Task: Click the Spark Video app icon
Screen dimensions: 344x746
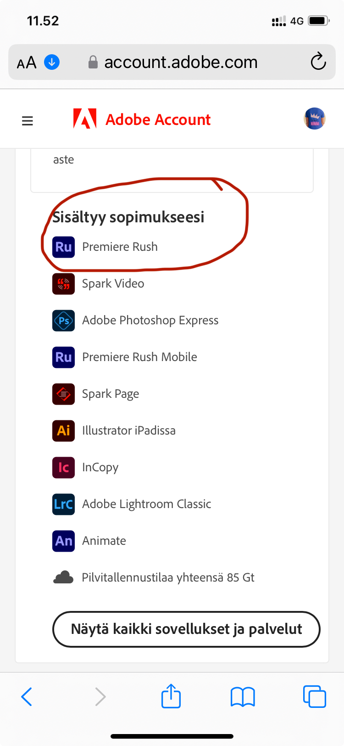Action: point(63,283)
